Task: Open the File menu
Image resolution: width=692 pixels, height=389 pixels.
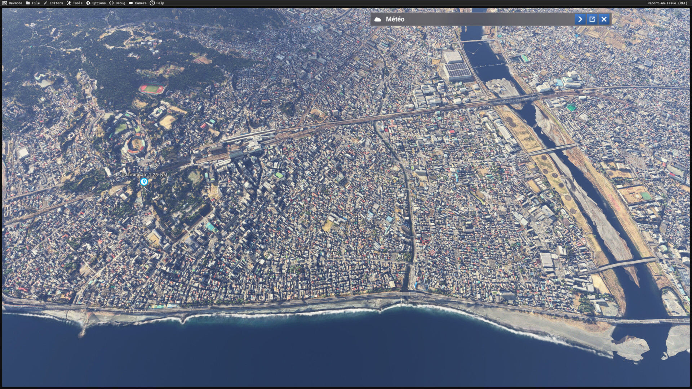Action: [36, 3]
